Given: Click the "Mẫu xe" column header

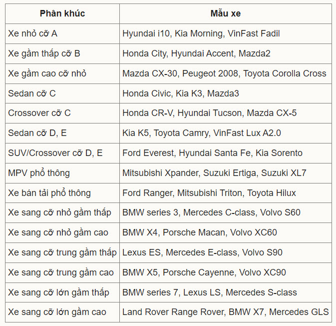Looking at the screenshot, I should 226,13.
